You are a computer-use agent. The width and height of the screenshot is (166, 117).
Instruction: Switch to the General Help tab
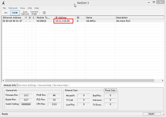click(x=45, y=85)
